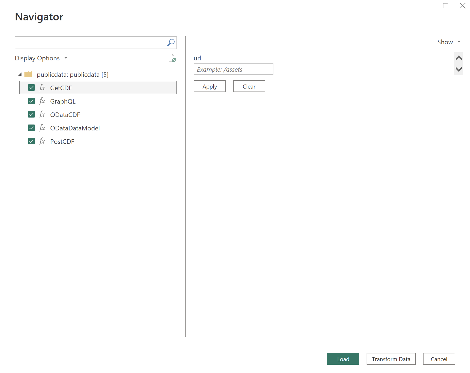Click the search magnifier icon
This screenshot has height=373, width=470.
coord(171,42)
